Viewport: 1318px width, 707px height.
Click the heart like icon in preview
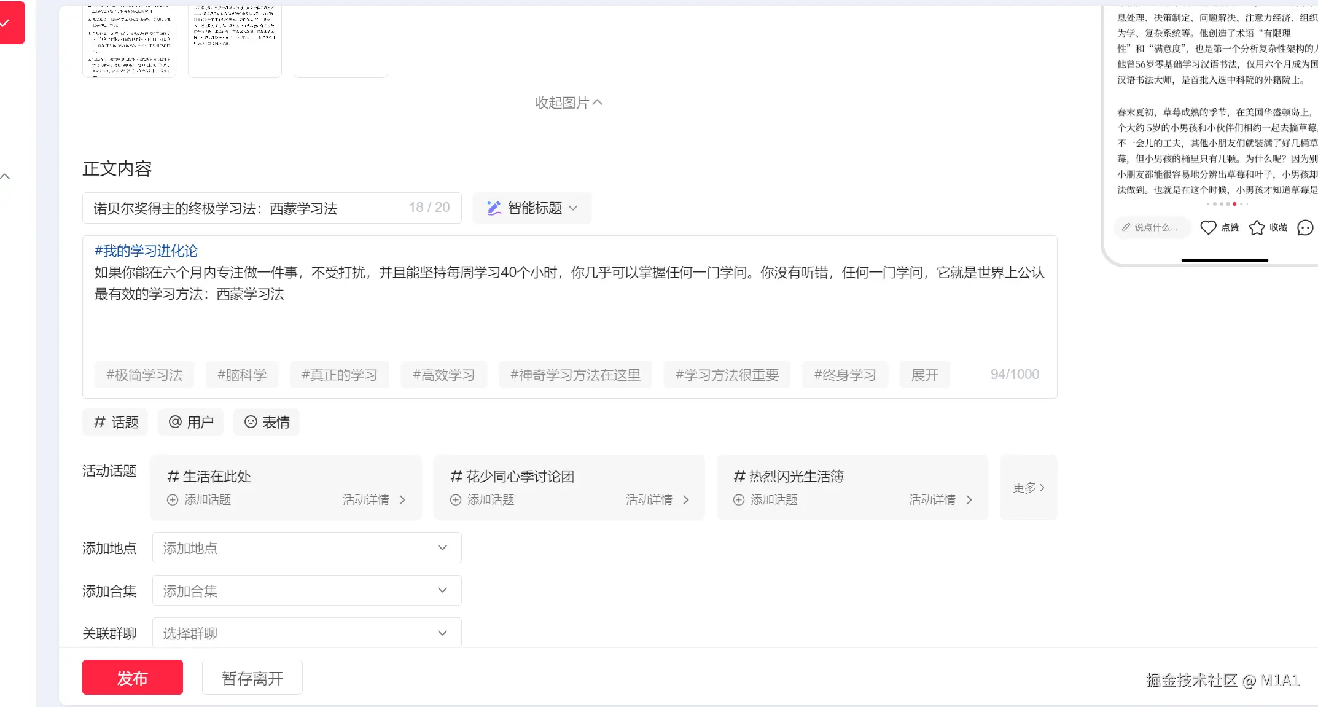pos(1208,227)
